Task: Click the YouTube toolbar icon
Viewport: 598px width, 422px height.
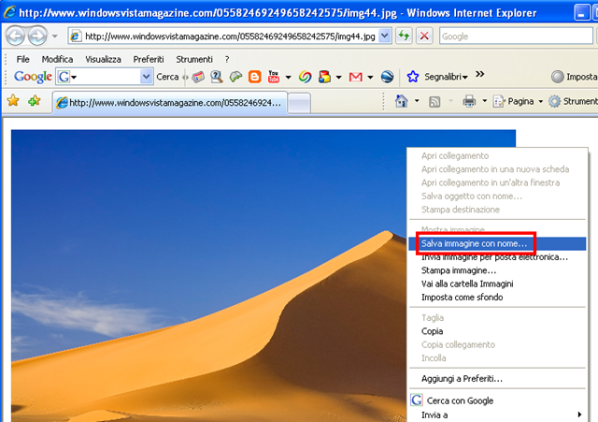Action: coord(274,77)
